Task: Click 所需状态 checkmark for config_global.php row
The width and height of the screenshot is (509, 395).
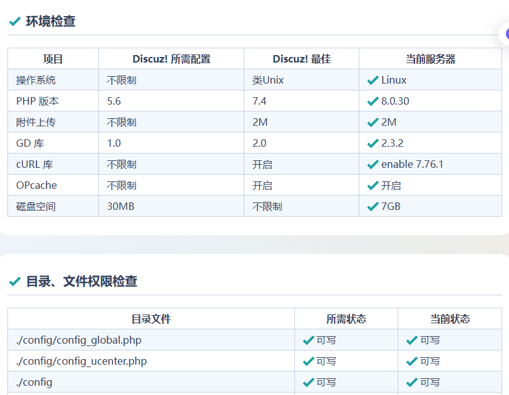Action: [x=309, y=340]
